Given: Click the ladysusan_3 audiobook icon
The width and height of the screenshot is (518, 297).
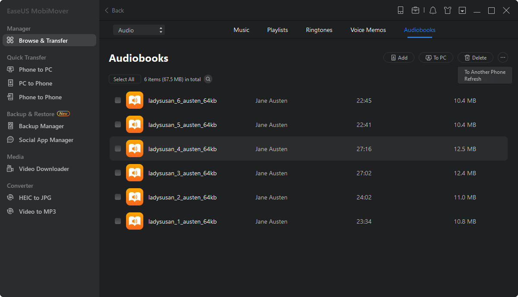Looking at the screenshot, I should 135,173.
